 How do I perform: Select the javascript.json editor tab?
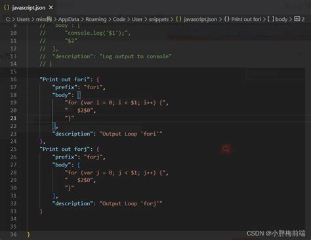(x=29, y=8)
